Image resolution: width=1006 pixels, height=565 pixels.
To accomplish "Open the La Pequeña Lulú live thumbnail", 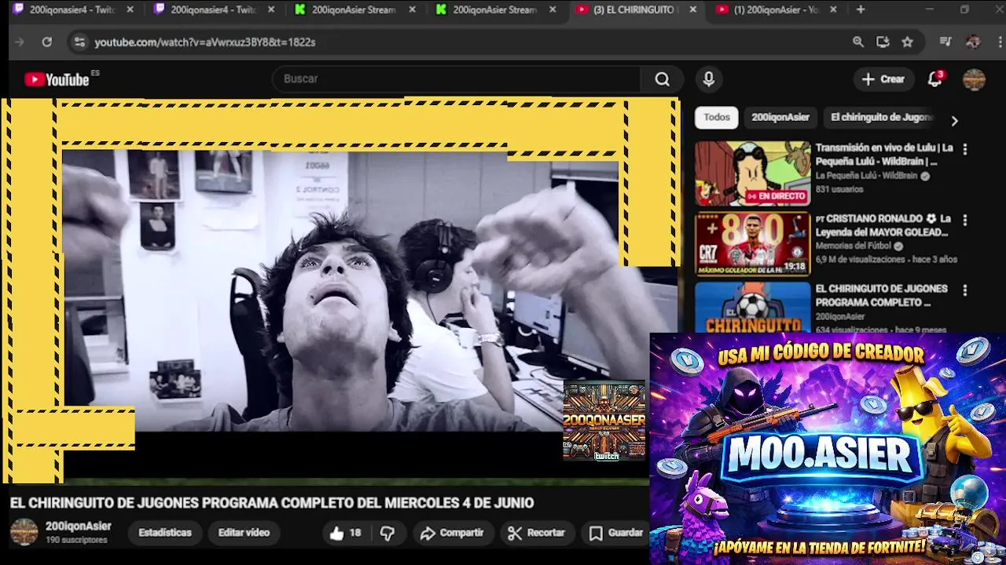I will tap(752, 173).
